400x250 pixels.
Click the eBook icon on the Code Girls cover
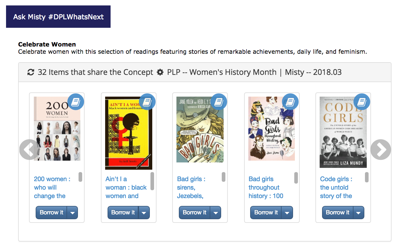362,102
